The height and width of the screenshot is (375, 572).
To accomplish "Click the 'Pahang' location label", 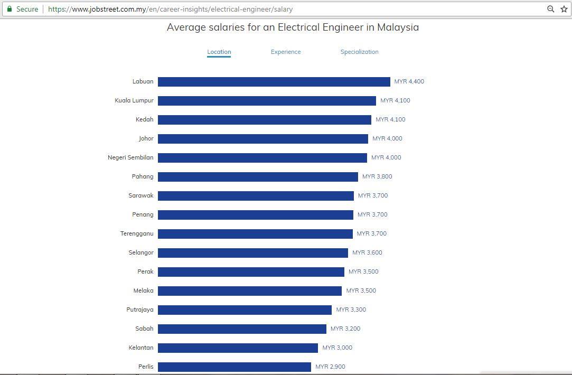I will coord(143,176).
